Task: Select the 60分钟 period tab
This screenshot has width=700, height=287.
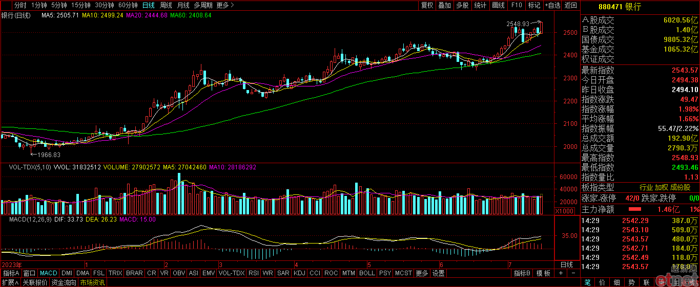Action: (128, 5)
